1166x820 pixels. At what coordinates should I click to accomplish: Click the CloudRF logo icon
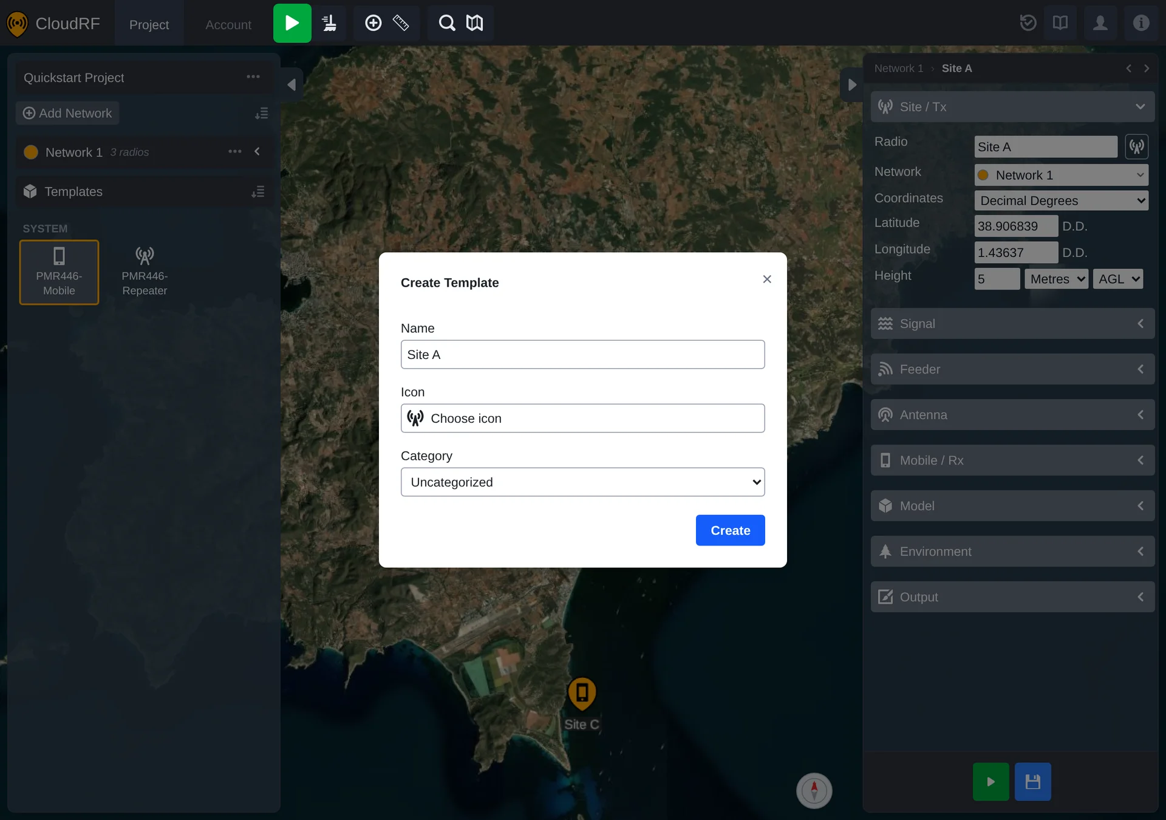17,24
